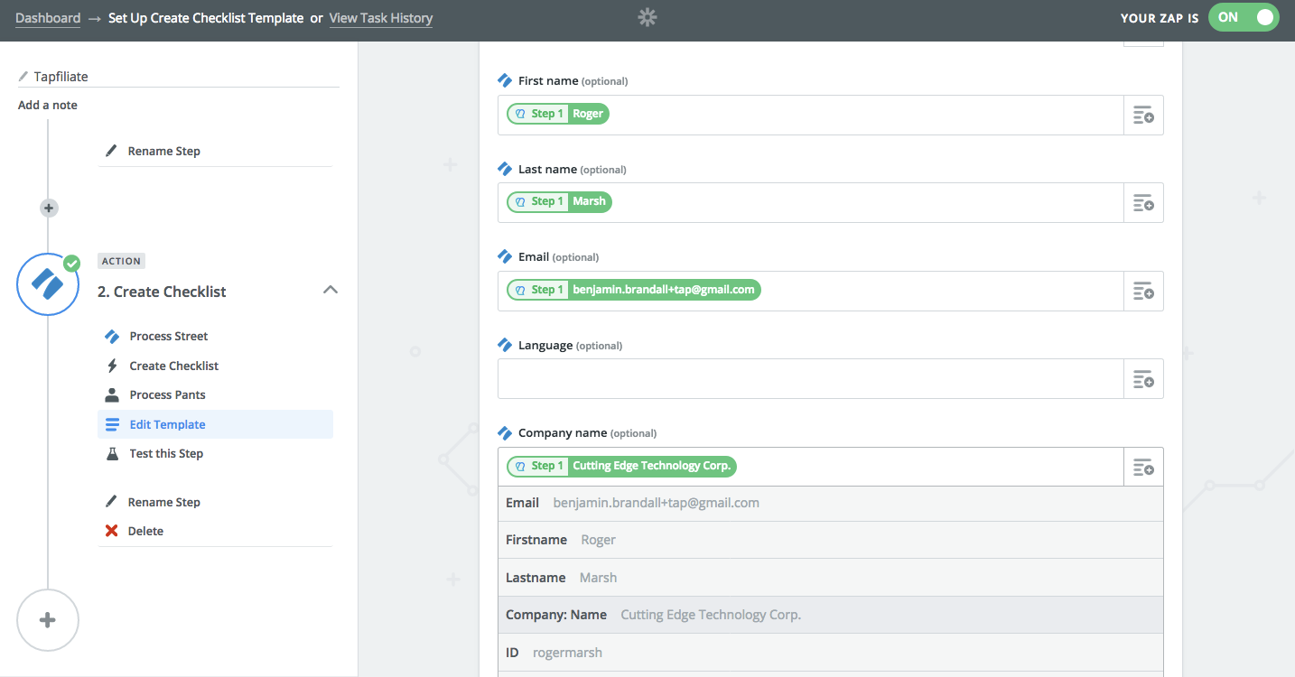
Task: Open the Create Checklist substep
Action: tap(174, 366)
